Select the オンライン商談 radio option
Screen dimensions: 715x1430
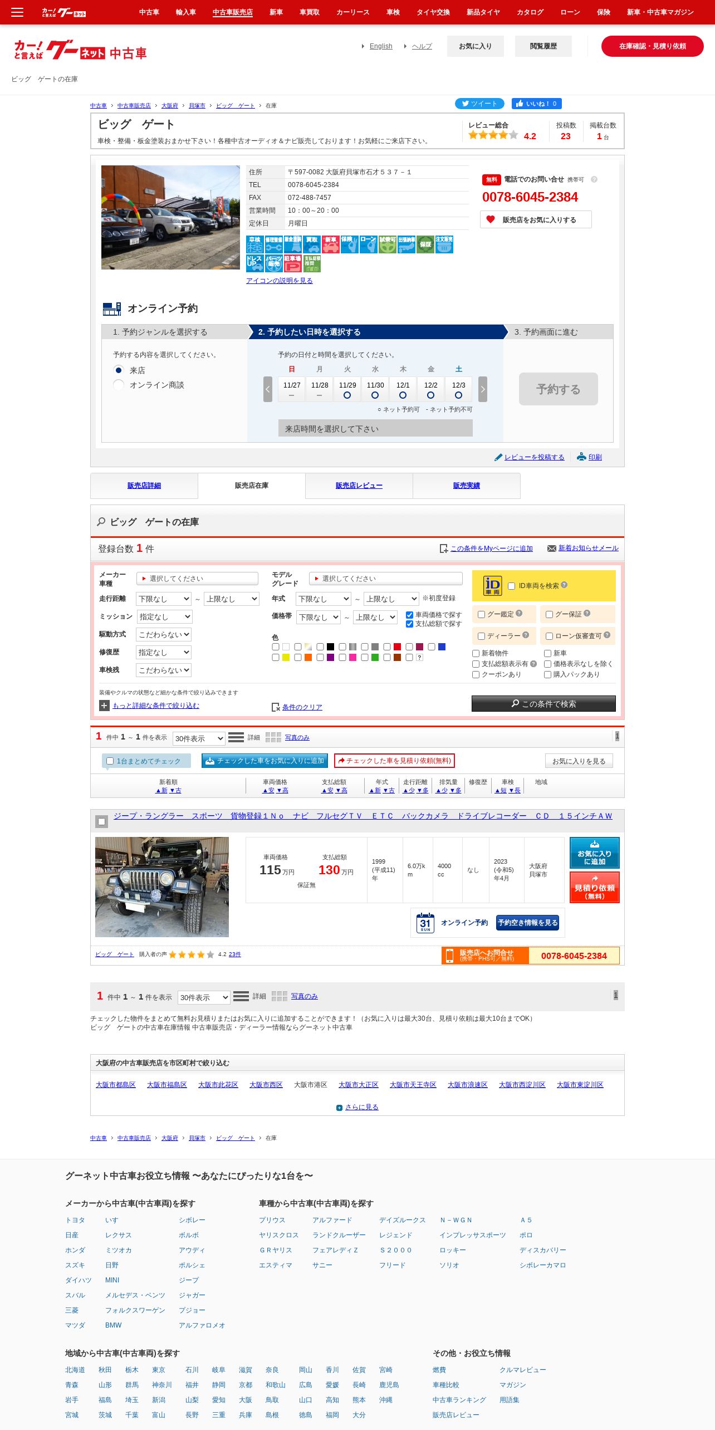coord(119,385)
